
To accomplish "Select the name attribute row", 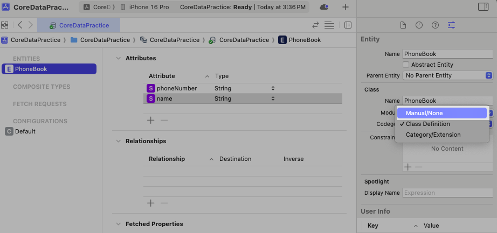I will tap(243, 98).
